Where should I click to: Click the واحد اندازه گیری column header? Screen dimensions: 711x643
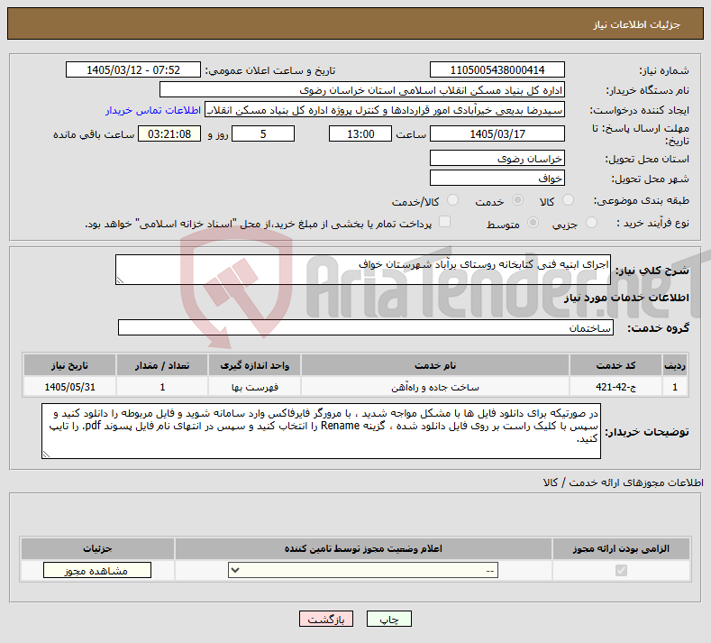254,365
